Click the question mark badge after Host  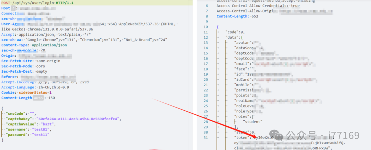point(13,8)
